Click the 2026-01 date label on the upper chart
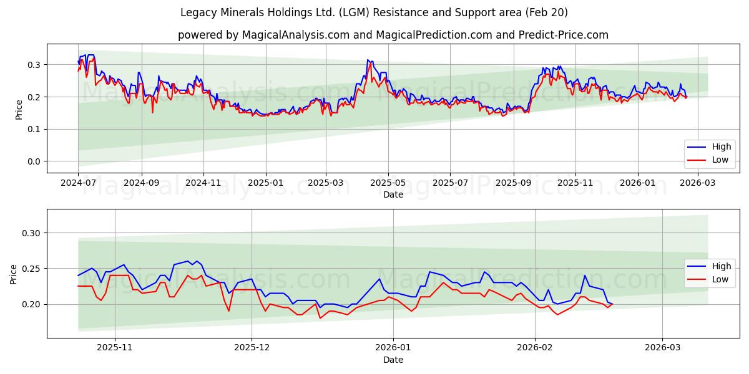The width and height of the screenshot is (749, 374). pos(638,183)
